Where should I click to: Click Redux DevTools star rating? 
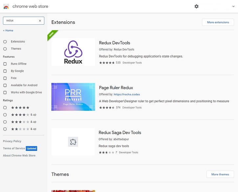click(x=107, y=63)
